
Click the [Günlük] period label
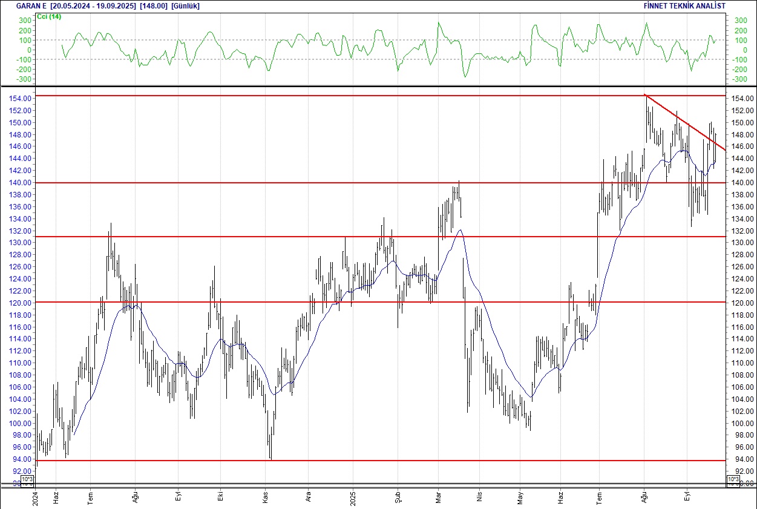(185, 6)
